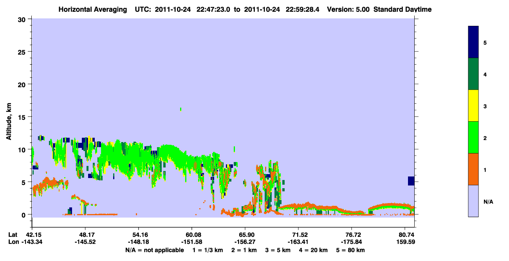Click the yellow 3 legend swatch
The width and height of the screenshot is (509, 261).
click(473, 106)
